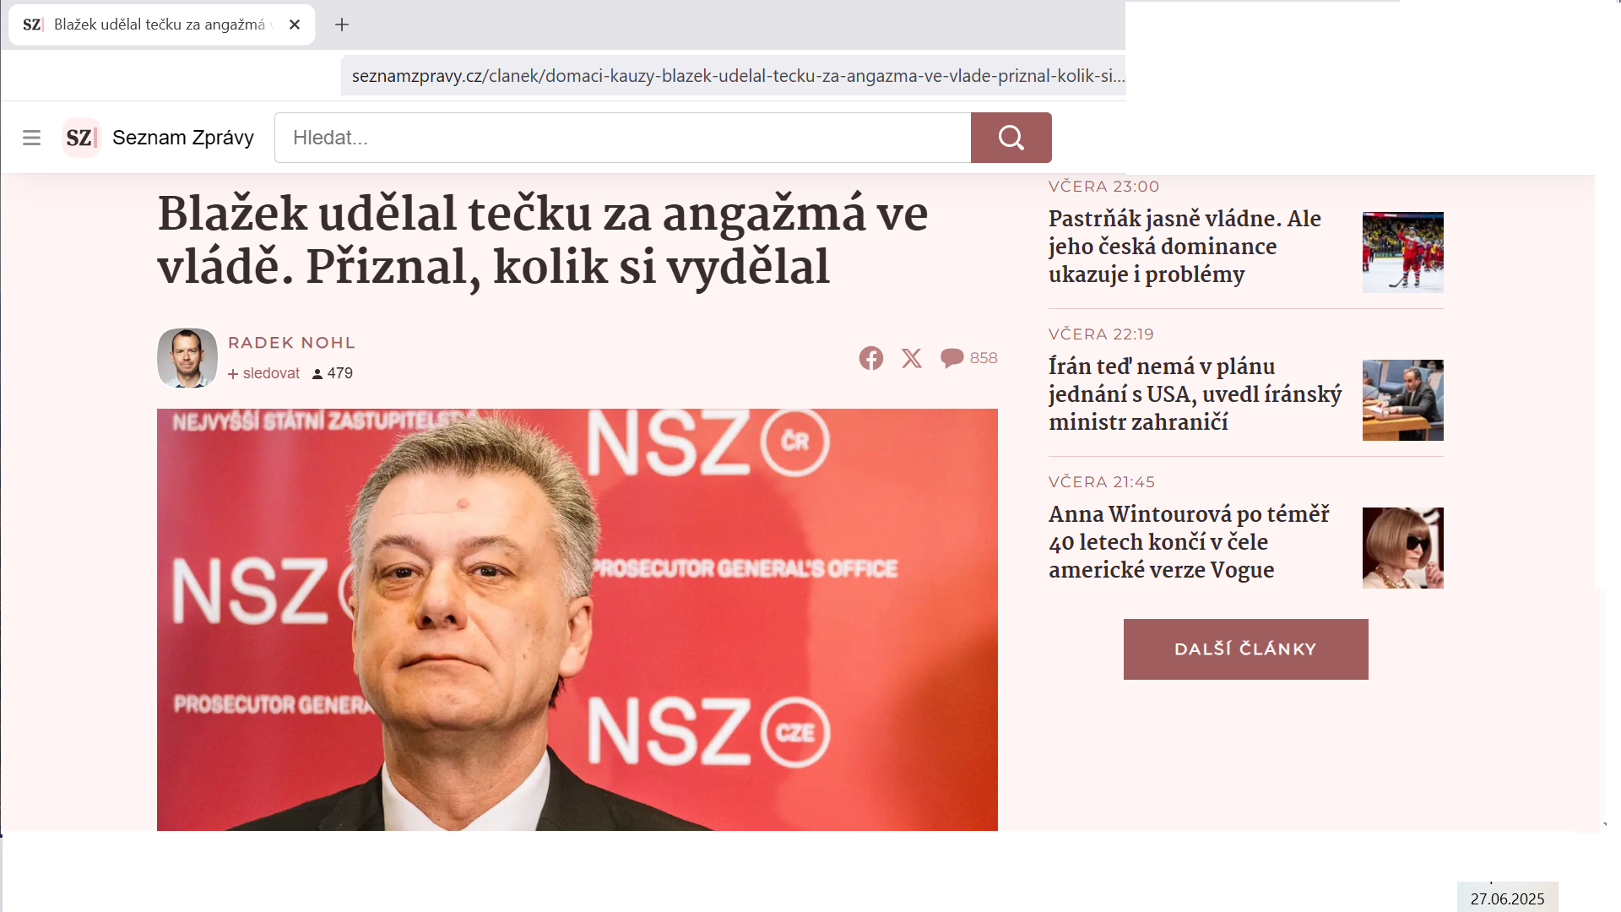Open a new browser tab
The height and width of the screenshot is (912, 1621).
[342, 24]
